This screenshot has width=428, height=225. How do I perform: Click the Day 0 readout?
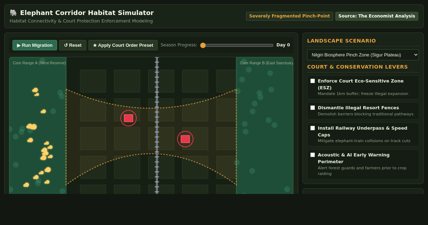pyautogui.click(x=283, y=45)
